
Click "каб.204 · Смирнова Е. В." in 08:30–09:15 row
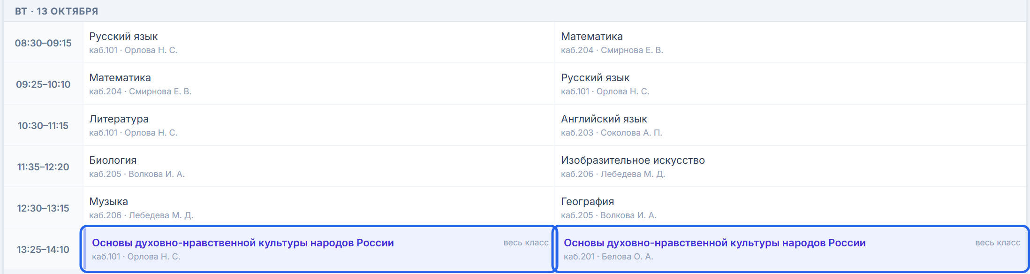click(x=612, y=50)
